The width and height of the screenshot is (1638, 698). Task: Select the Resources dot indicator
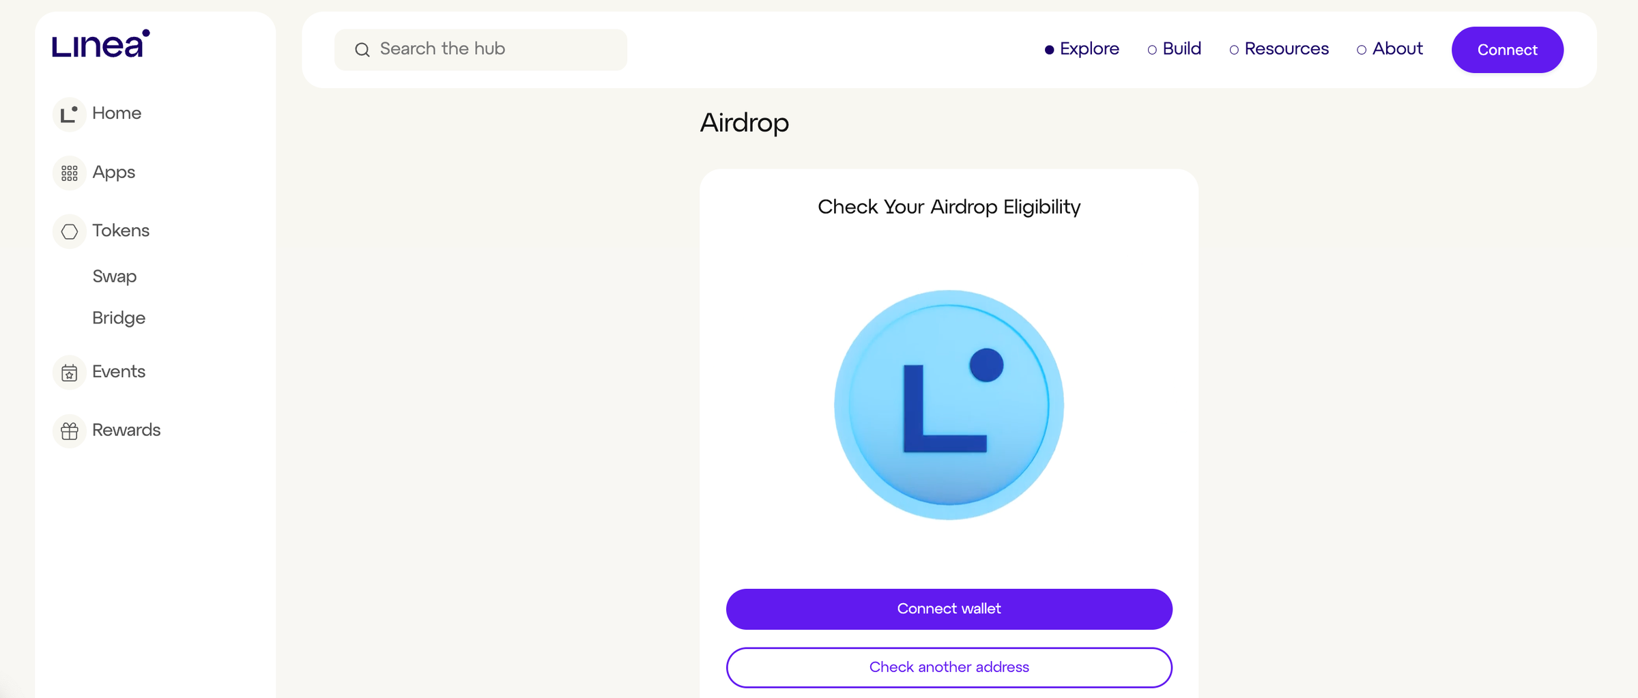pyautogui.click(x=1234, y=50)
